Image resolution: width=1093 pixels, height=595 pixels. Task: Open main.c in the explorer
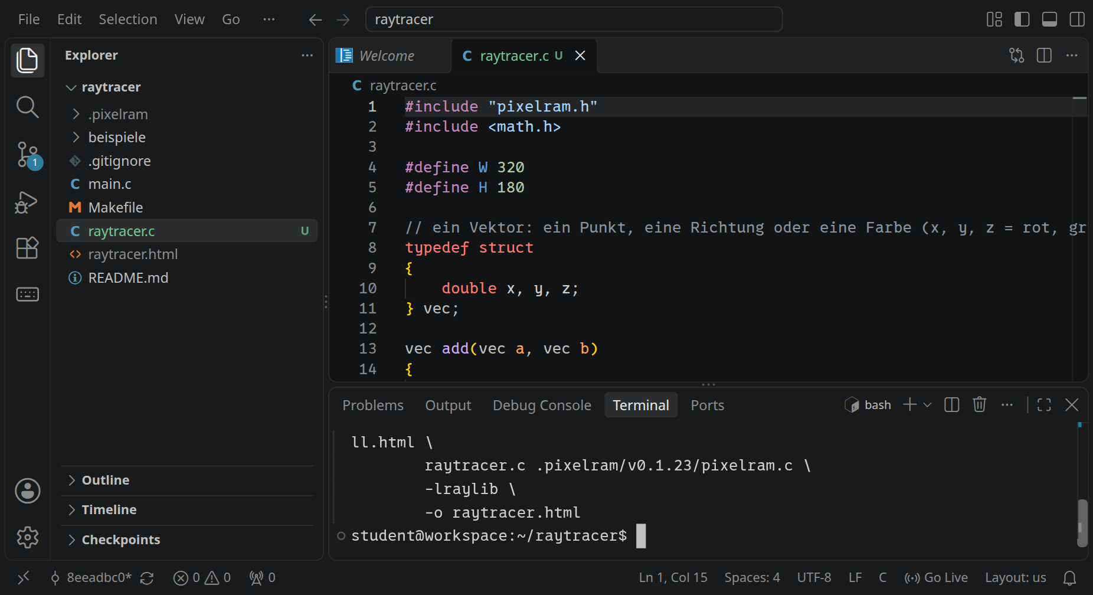click(186, 184)
